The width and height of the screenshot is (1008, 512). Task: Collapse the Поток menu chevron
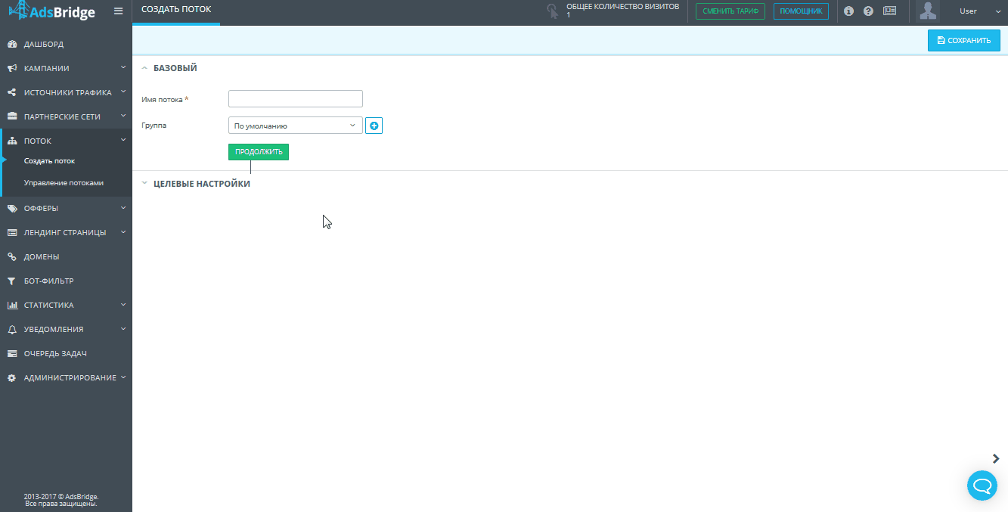coord(123,141)
